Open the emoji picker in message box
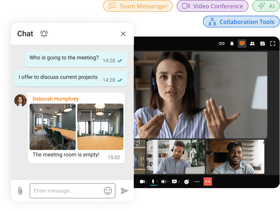 tap(108, 191)
